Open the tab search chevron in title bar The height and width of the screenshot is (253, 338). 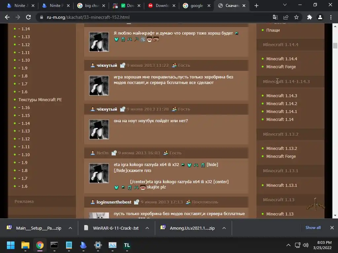coord(285,5)
